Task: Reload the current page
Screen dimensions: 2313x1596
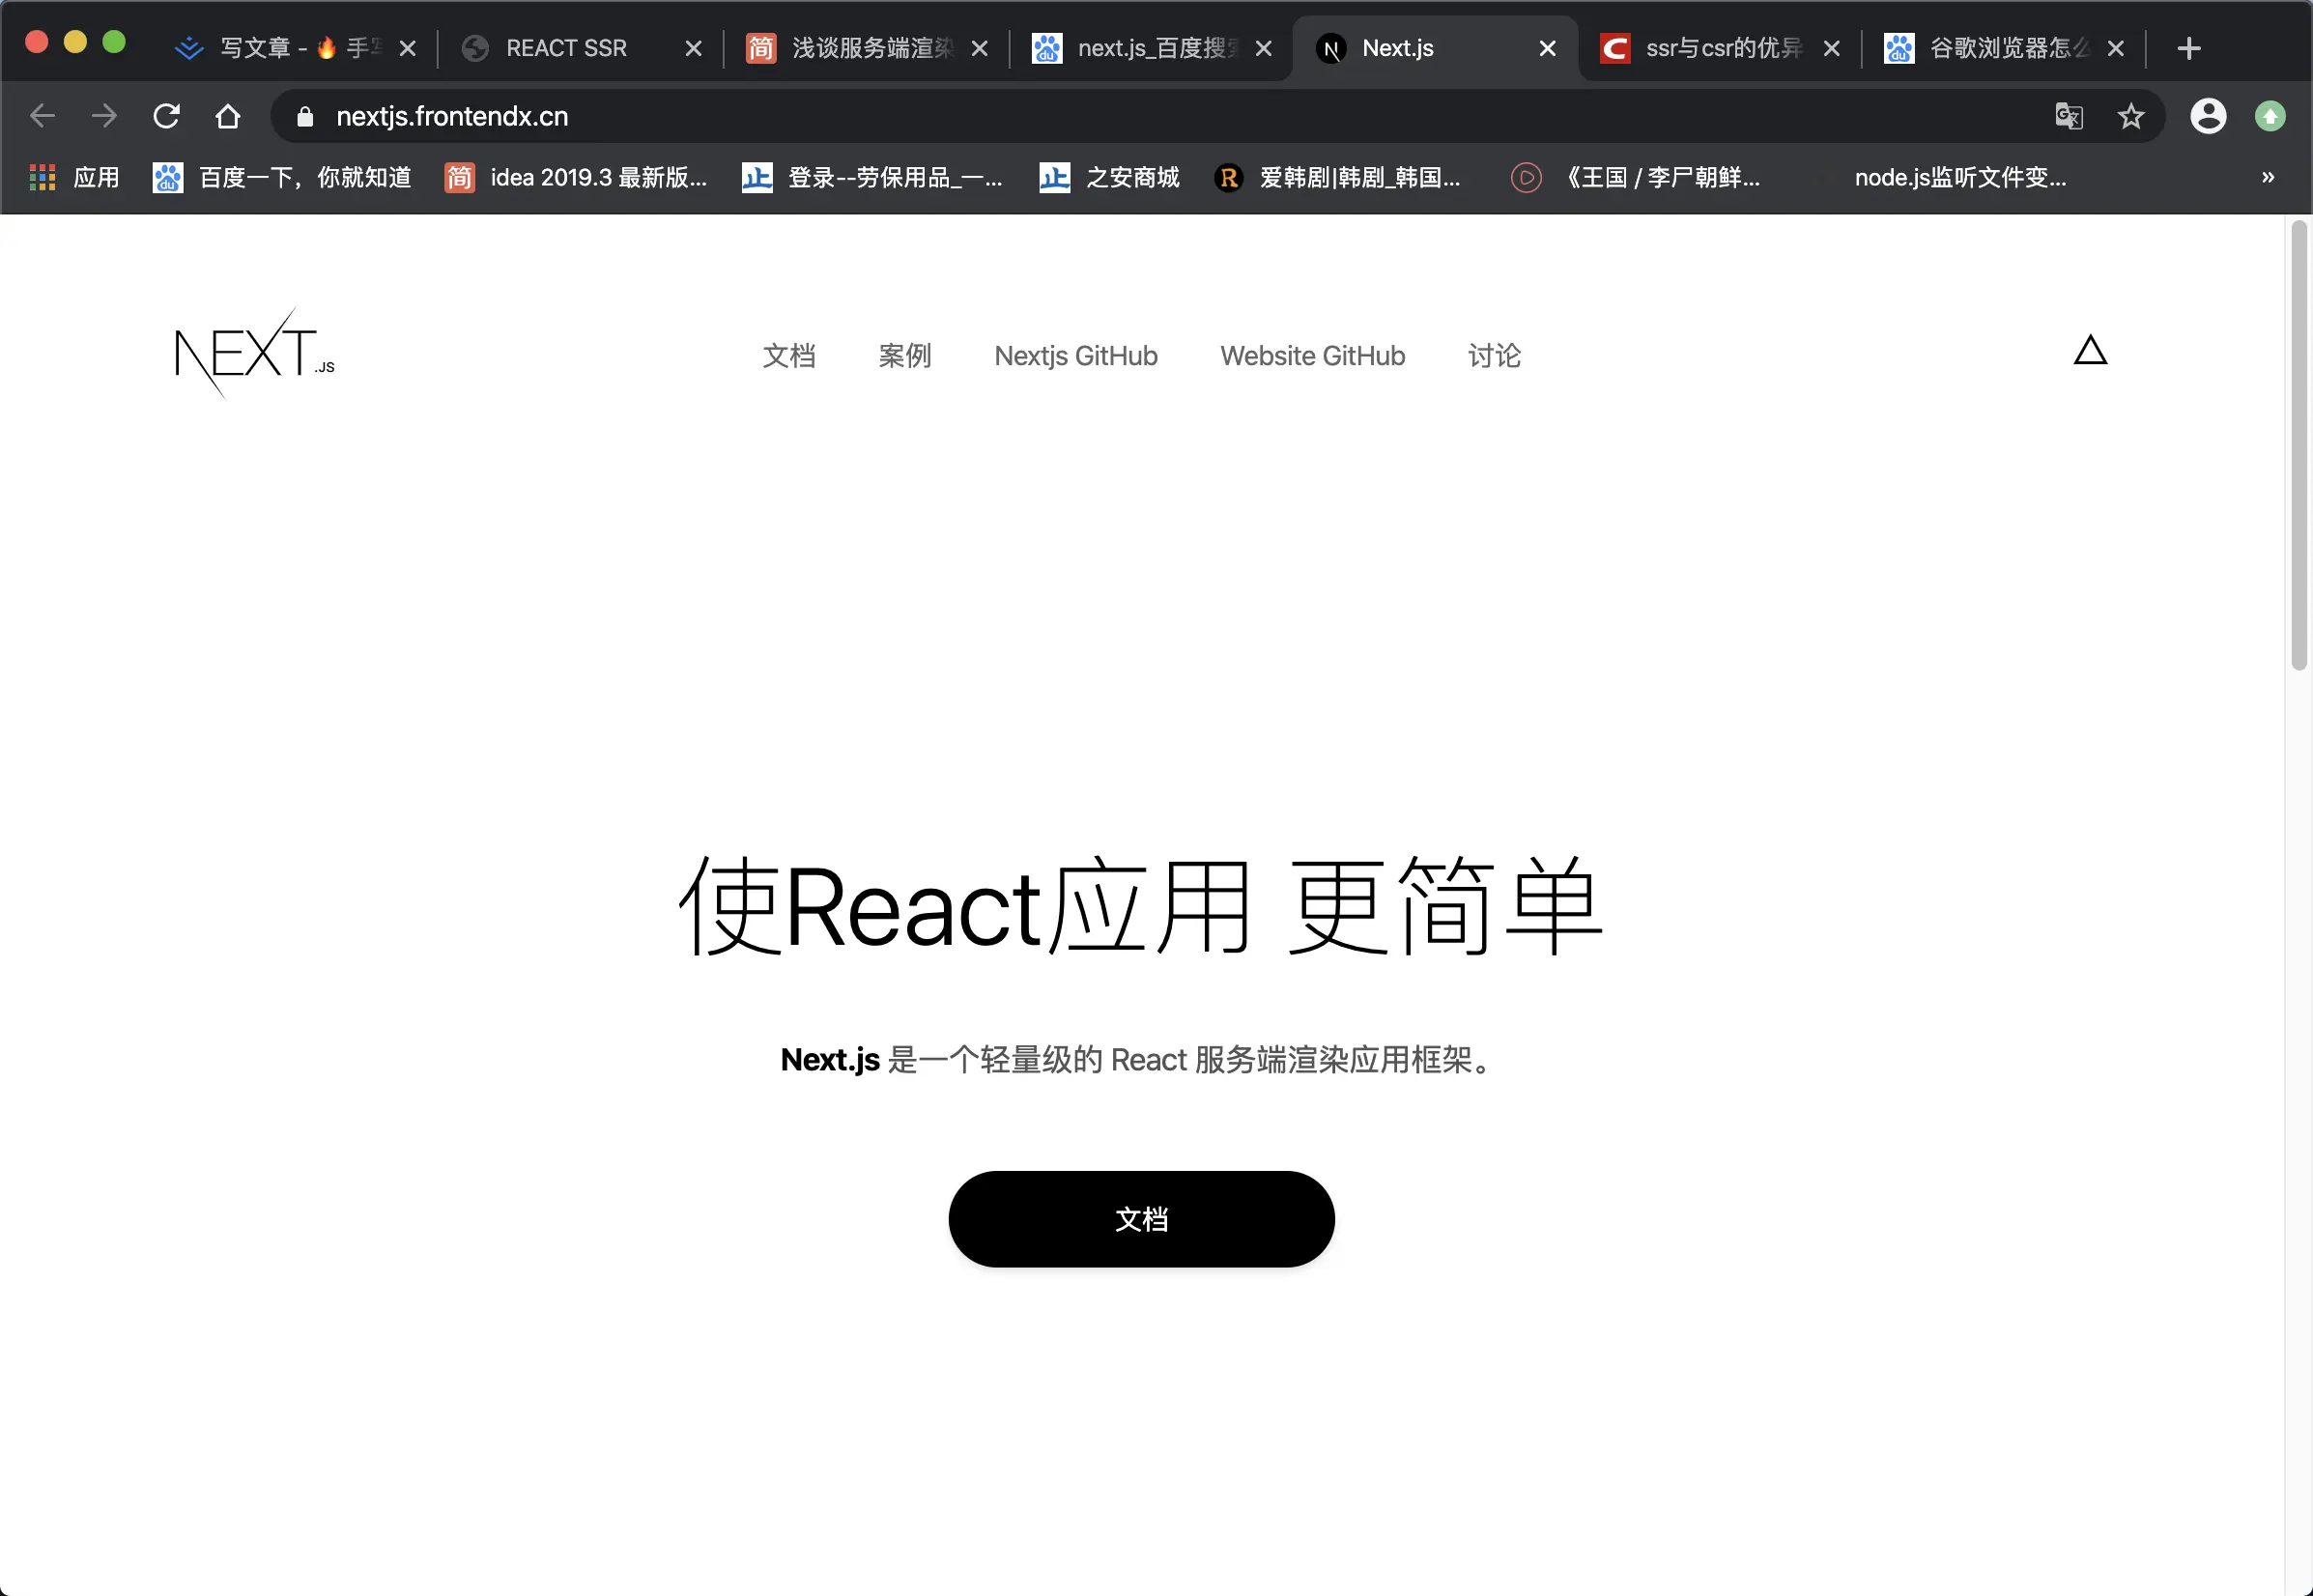Action: [166, 116]
